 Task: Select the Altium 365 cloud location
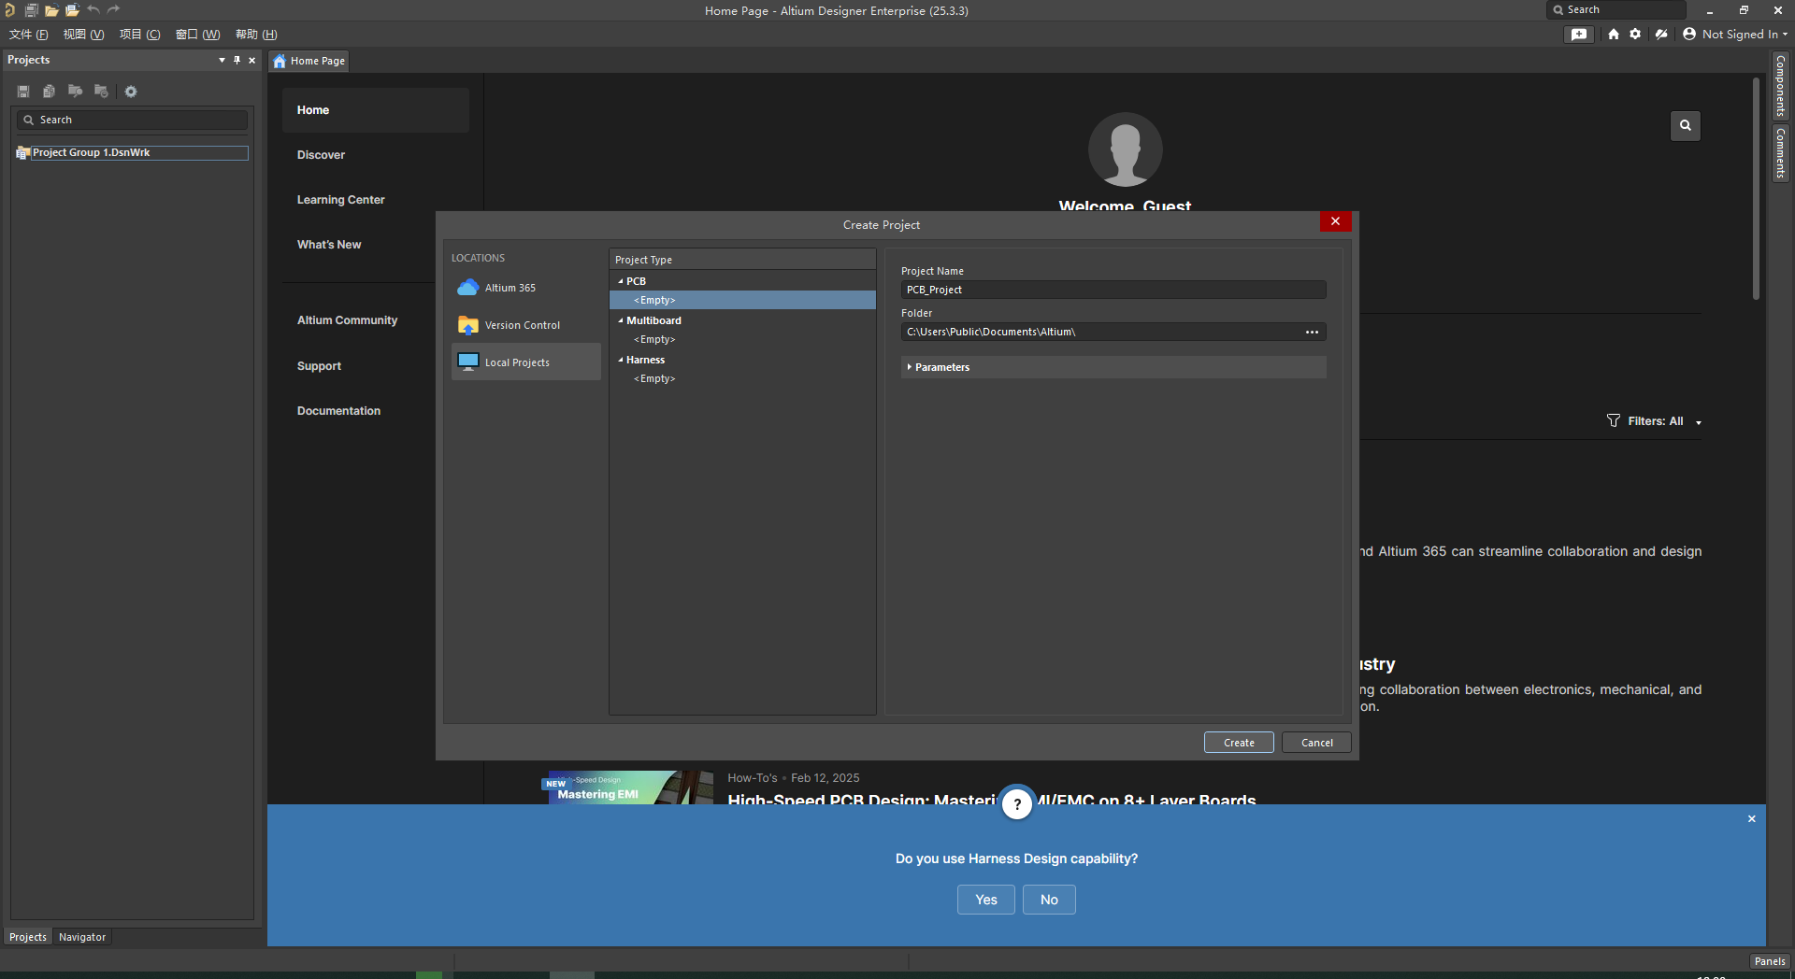(x=525, y=288)
